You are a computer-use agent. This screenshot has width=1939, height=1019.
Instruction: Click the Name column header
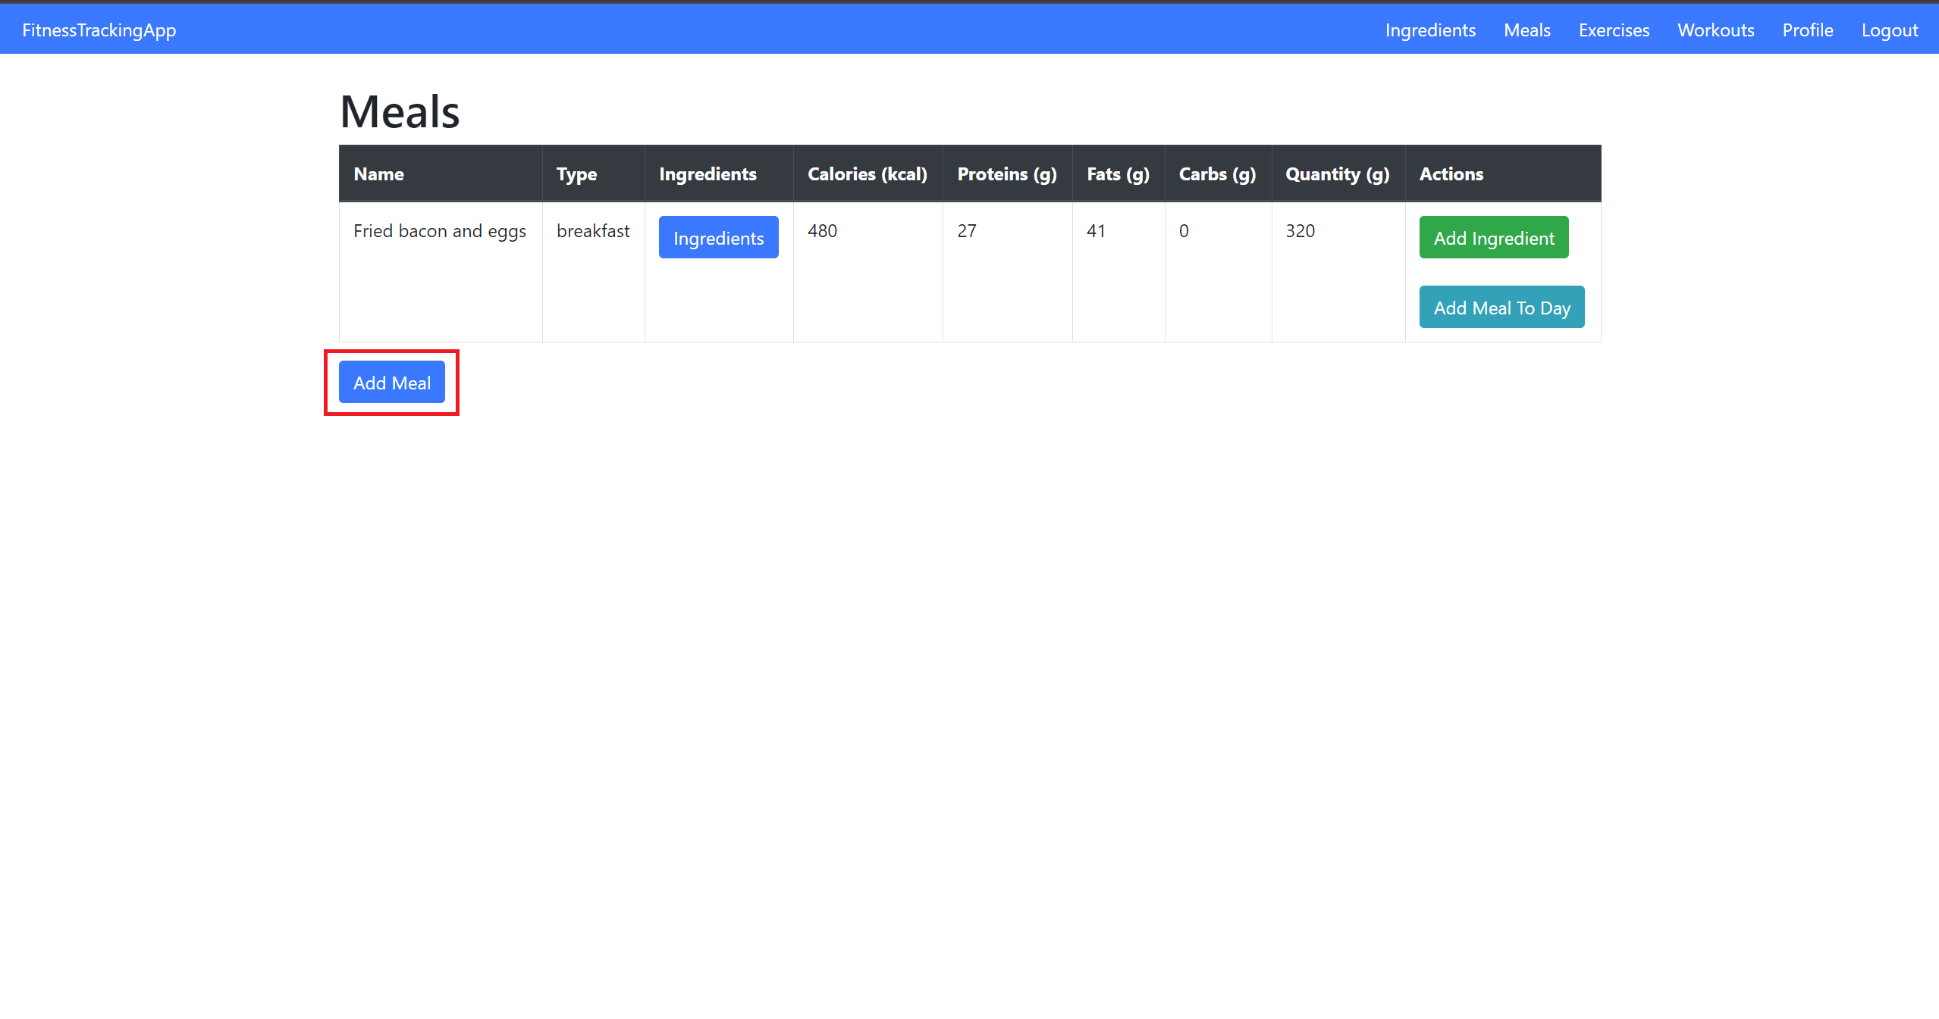point(378,174)
